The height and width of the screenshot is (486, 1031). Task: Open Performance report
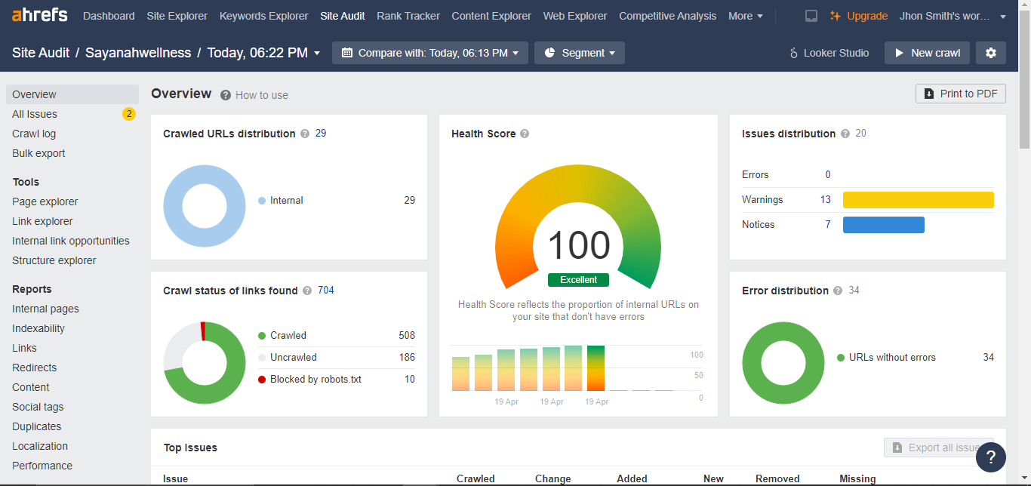coord(42,466)
